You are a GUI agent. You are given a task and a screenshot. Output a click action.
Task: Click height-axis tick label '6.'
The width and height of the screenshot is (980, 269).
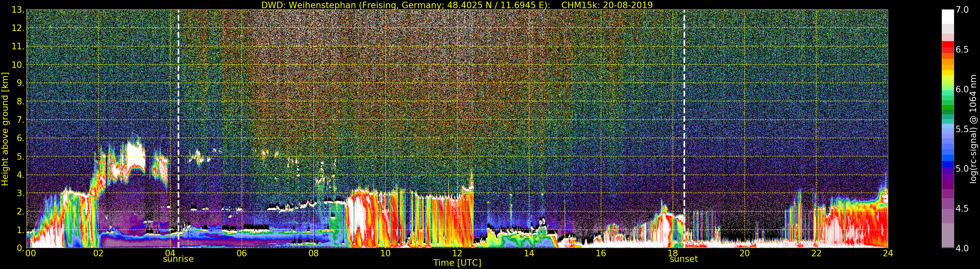pyautogui.click(x=21, y=138)
